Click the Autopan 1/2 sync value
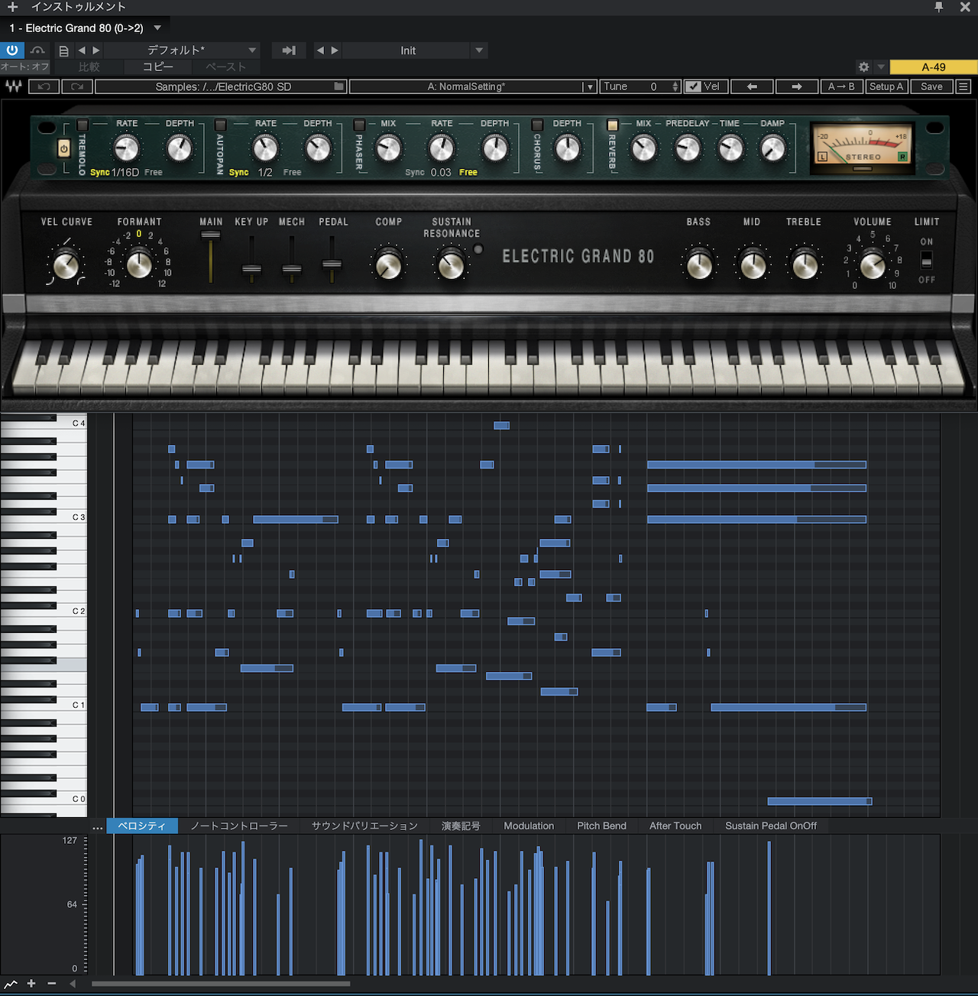 click(x=265, y=173)
